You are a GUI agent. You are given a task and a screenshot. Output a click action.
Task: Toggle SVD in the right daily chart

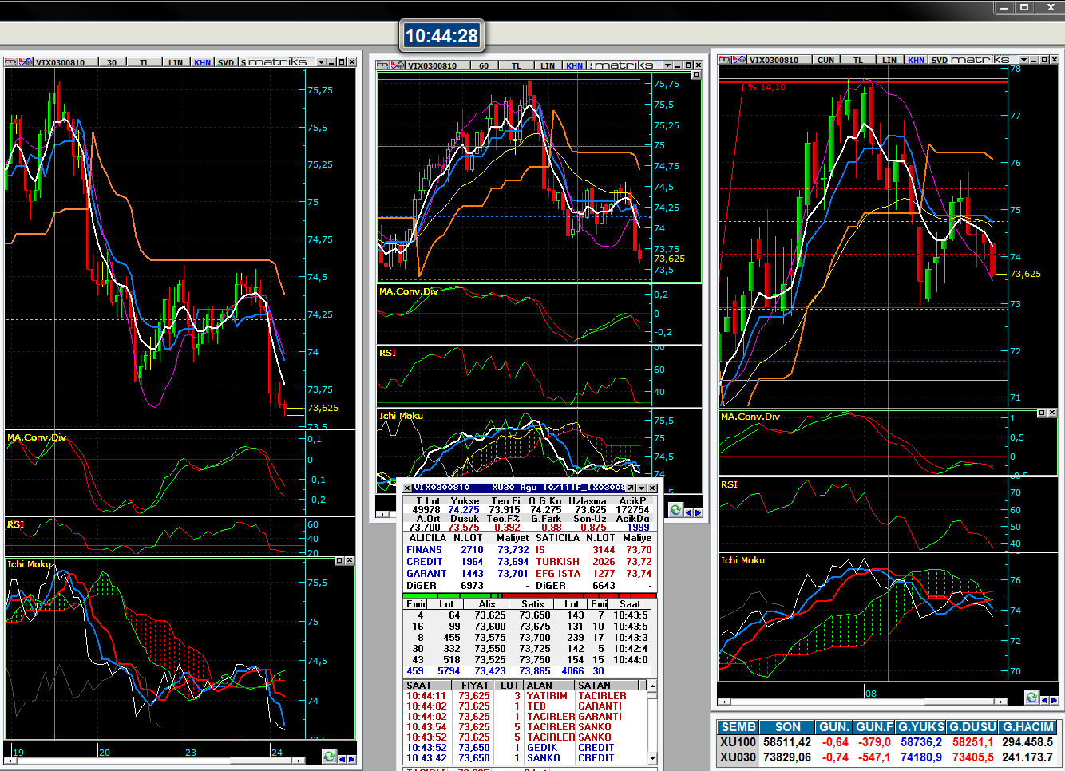(x=940, y=60)
